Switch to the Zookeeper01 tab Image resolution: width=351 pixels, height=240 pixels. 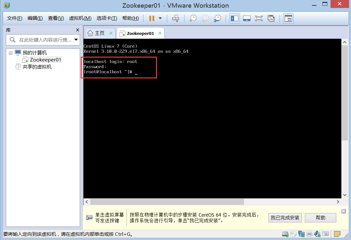[x=141, y=33]
